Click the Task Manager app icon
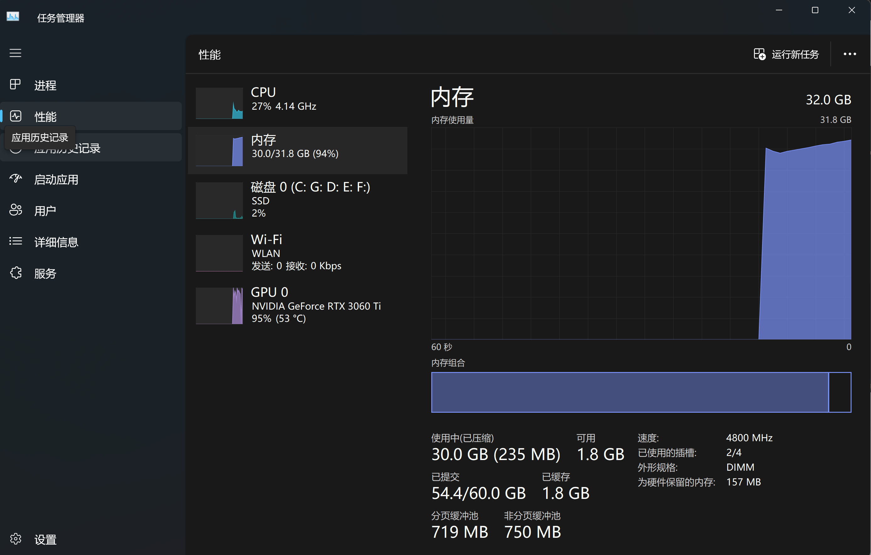Image resolution: width=871 pixels, height=555 pixels. (x=13, y=17)
